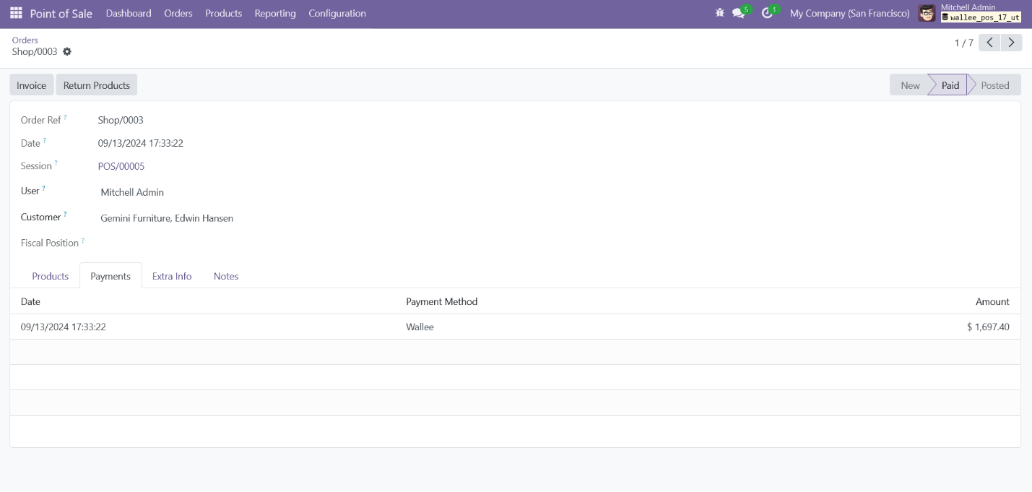Click the Return Products button
This screenshot has height=492, width=1032.
coord(97,85)
